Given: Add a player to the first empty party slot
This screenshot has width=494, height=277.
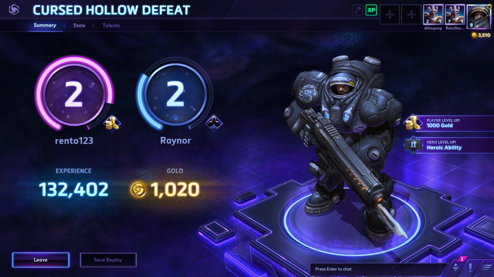Looking at the screenshot, I should [390, 14].
